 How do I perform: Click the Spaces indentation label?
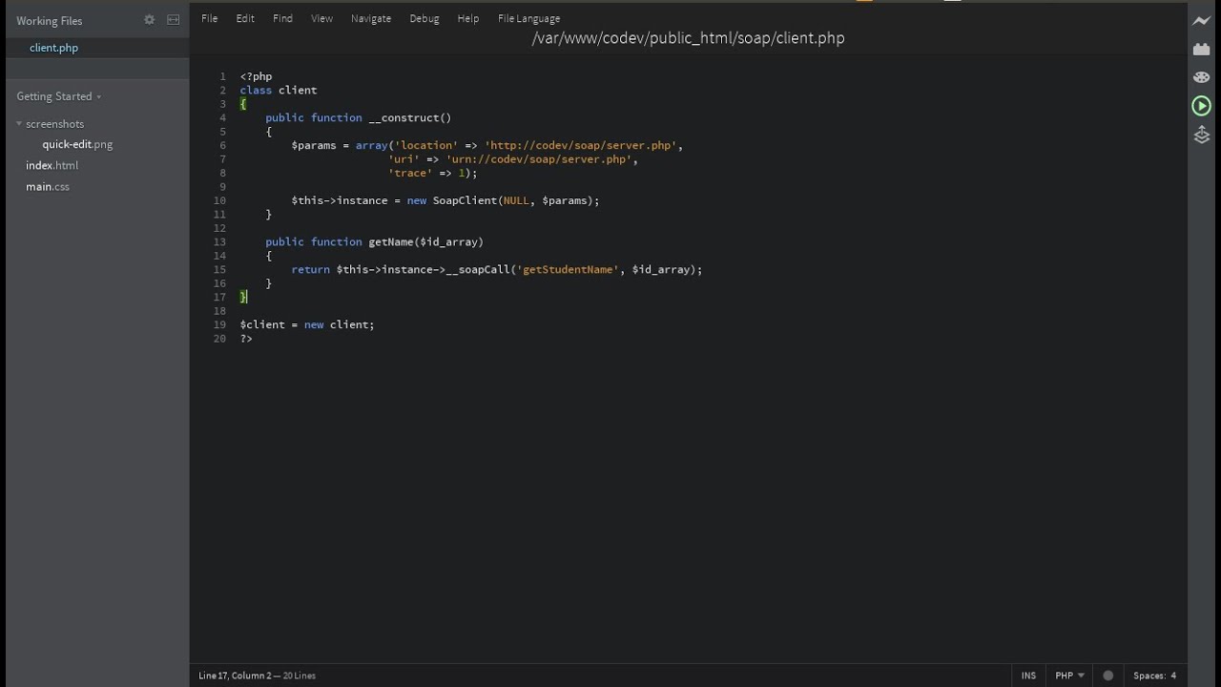pyautogui.click(x=1148, y=676)
